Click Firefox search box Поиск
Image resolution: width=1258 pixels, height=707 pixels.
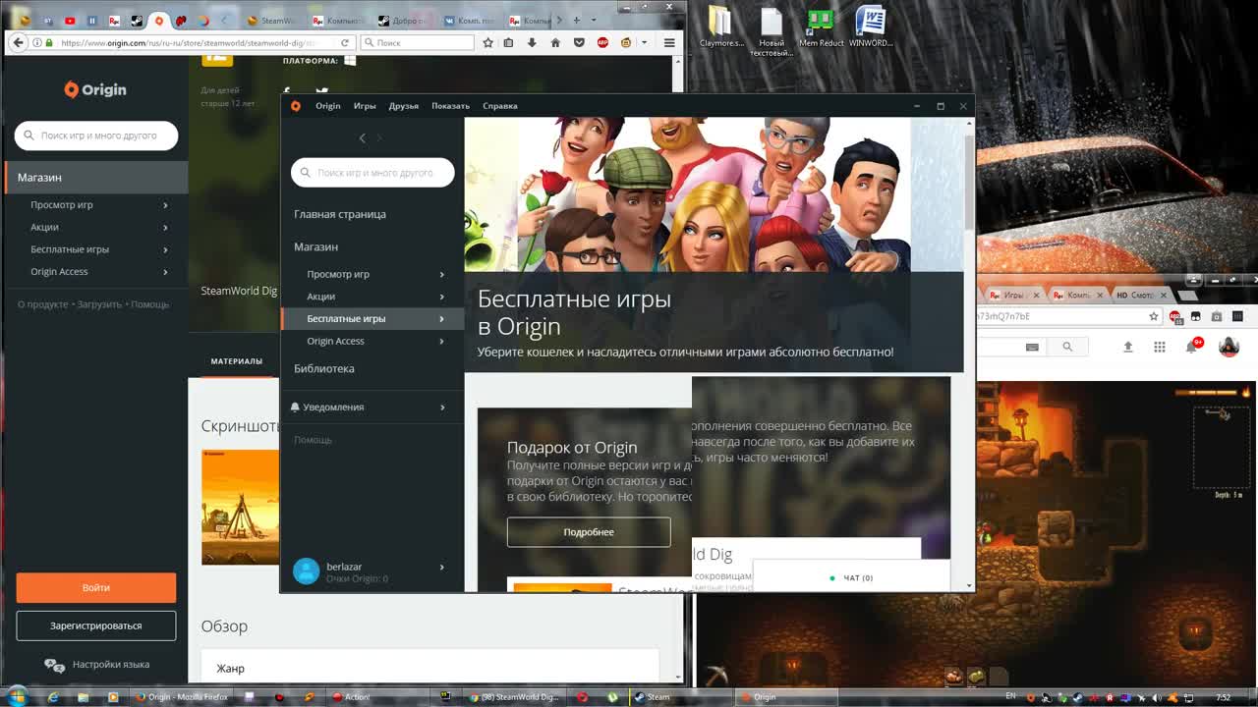(x=418, y=43)
